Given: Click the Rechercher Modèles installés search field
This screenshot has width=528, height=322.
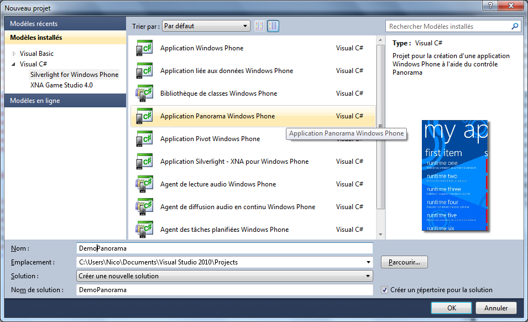Looking at the screenshot, I should click(448, 26).
